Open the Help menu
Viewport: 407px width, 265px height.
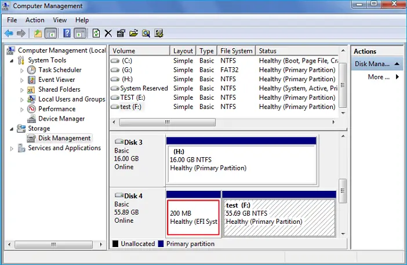(82, 20)
